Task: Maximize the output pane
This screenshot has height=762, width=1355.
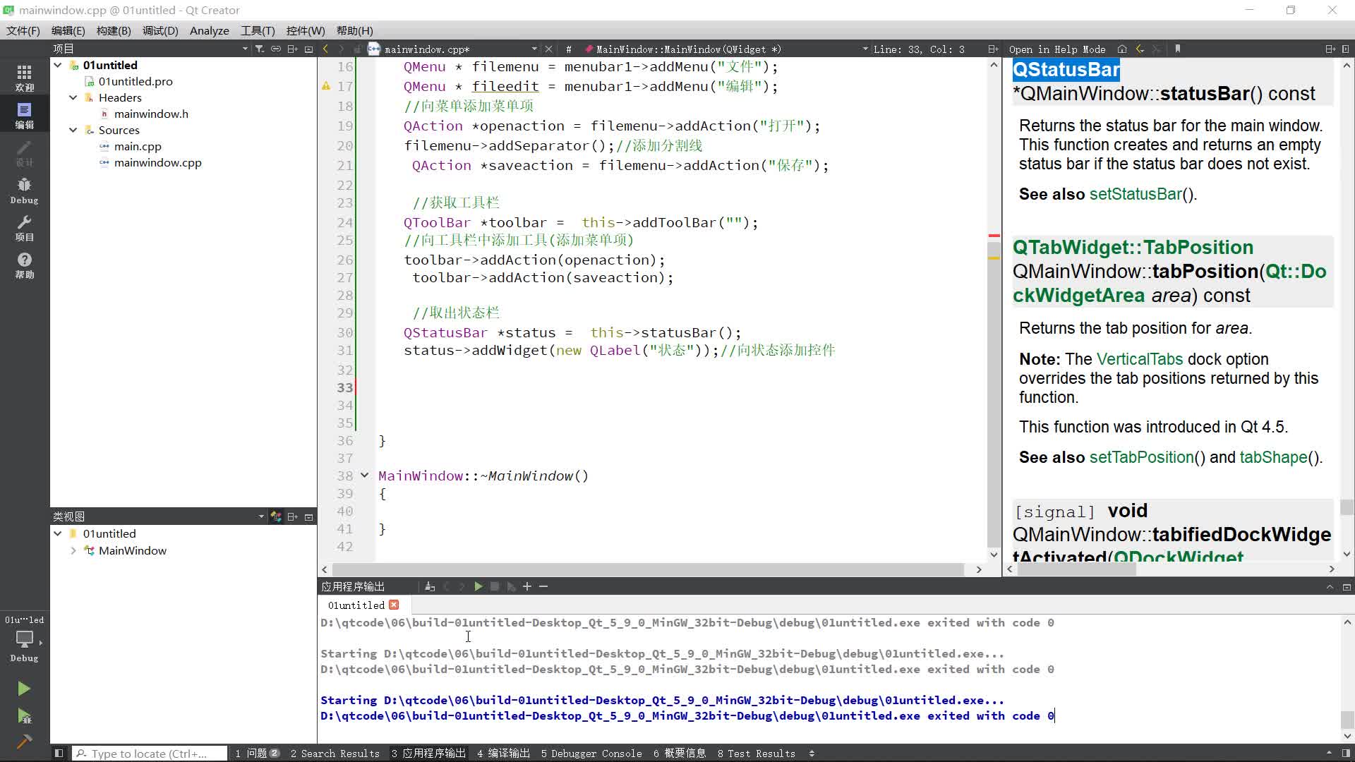Action: coord(1330,586)
